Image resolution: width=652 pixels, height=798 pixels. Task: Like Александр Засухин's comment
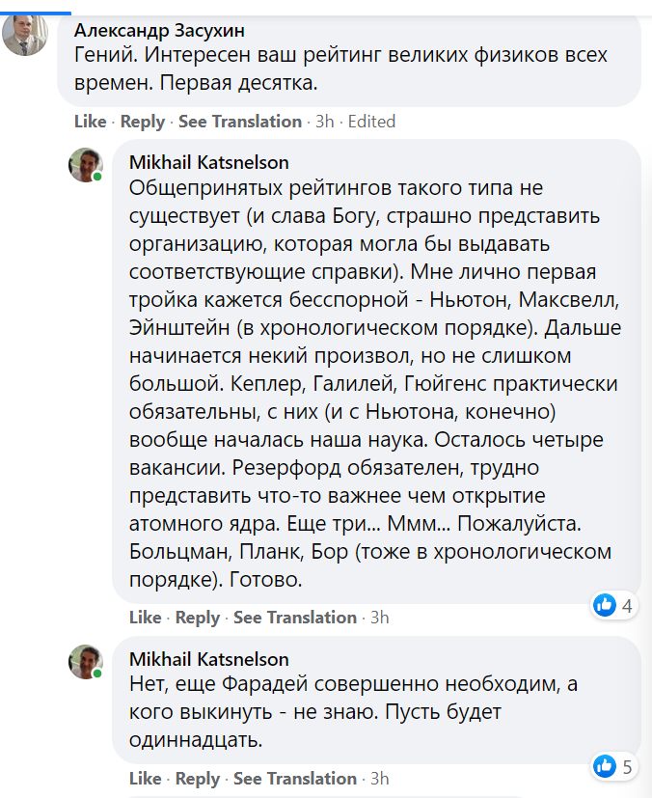click(90, 122)
